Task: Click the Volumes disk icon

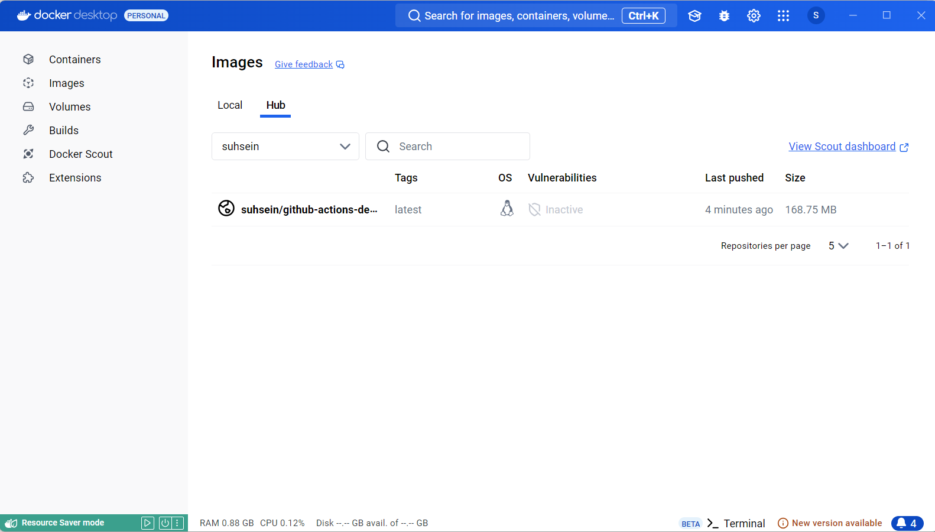Action: point(28,106)
